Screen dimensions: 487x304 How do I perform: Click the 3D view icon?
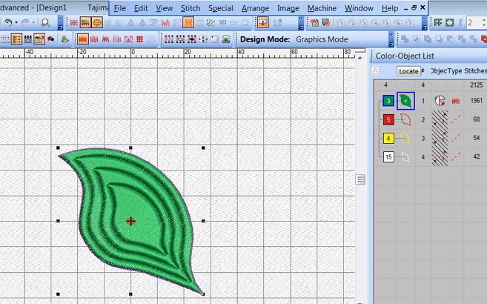point(222,23)
